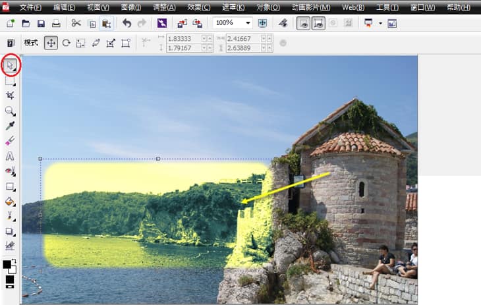Click the Cut scissors icon
481x305 pixels.
coord(76,23)
